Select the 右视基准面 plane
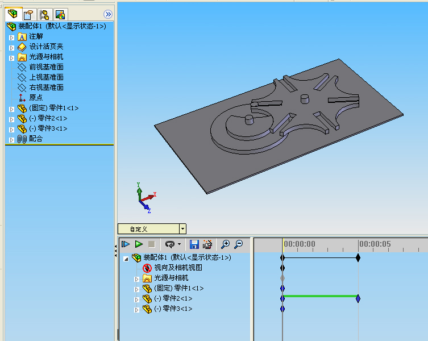 point(46,88)
